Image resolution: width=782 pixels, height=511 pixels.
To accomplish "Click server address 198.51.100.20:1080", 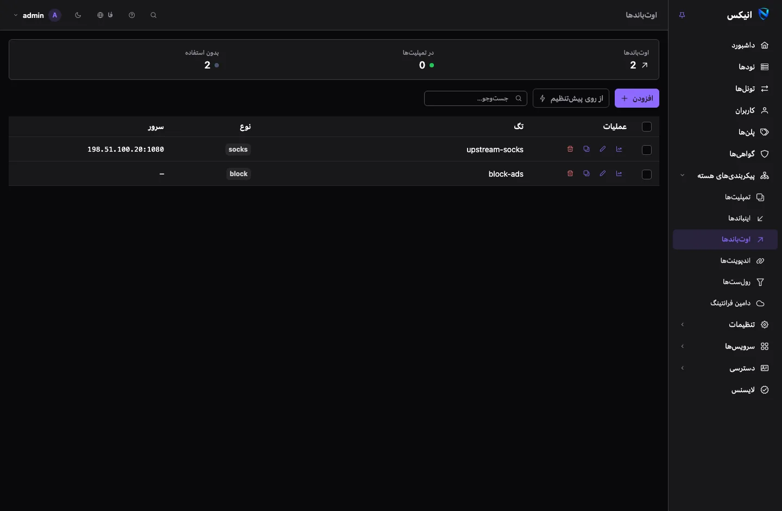I will (125, 149).
